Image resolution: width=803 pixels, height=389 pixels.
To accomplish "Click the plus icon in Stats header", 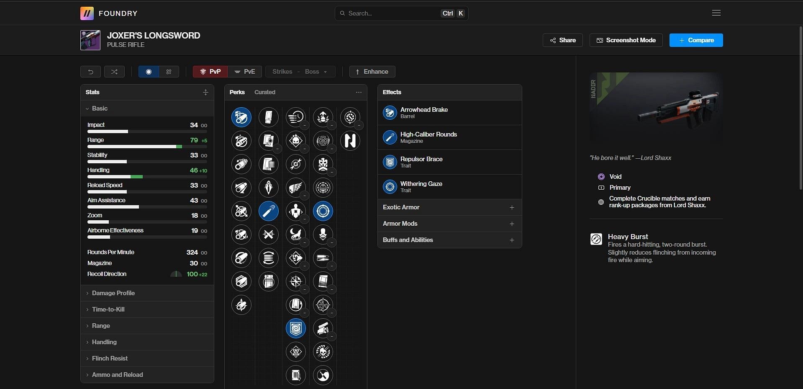I will [x=205, y=92].
